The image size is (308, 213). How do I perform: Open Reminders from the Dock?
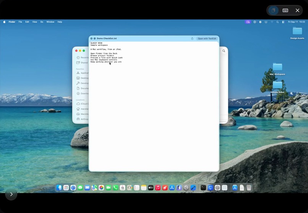[x=136, y=188]
